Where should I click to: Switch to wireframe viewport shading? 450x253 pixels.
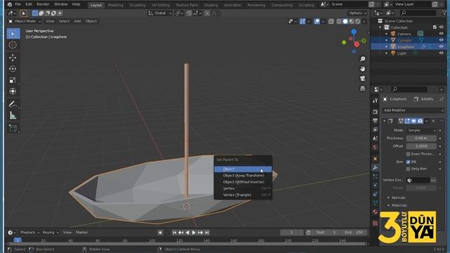coord(339,21)
